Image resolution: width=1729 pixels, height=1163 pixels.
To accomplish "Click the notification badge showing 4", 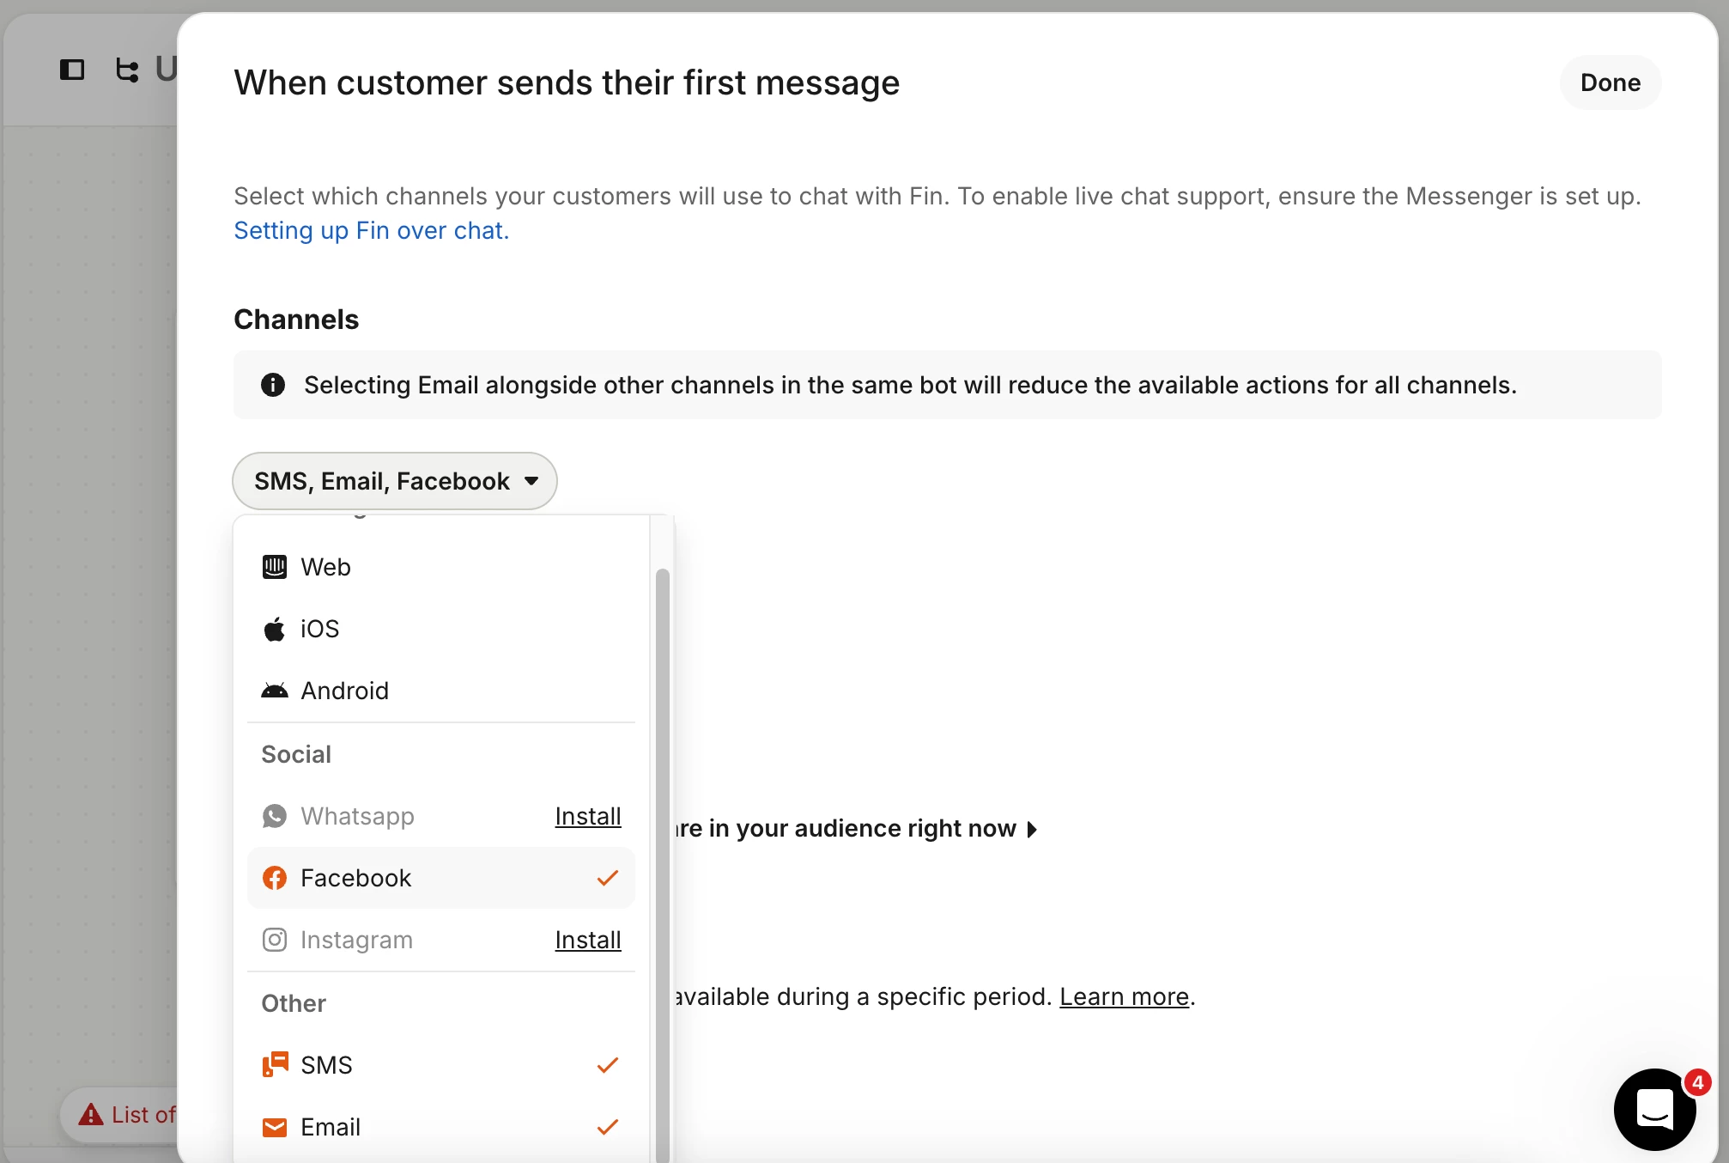I will 1697,1082.
